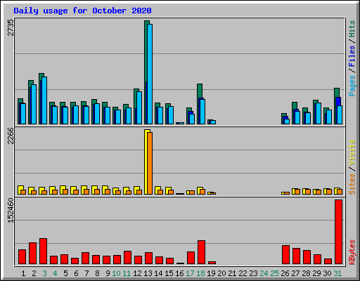Click the 2266 axis value label
Image resolution: width=360 pixels, height=281 pixels.
click(11, 136)
